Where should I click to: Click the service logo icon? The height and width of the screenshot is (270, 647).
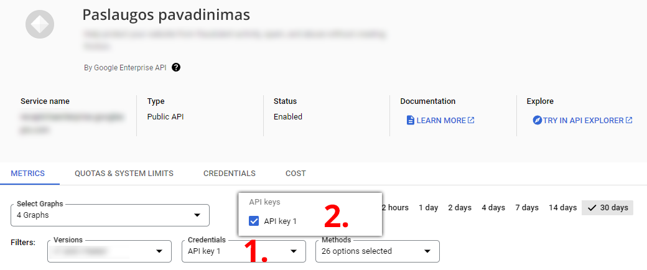coord(40,25)
